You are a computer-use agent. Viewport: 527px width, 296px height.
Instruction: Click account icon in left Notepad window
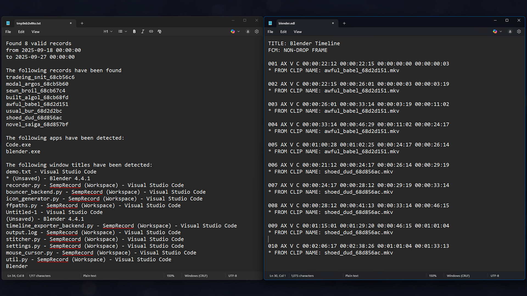[x=248, y=32]
